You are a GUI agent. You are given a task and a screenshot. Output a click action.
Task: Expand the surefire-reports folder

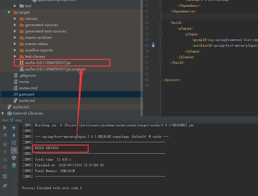point(15,50)
